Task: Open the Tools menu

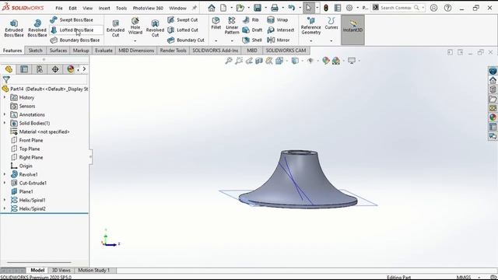Action: pos(121,8)
